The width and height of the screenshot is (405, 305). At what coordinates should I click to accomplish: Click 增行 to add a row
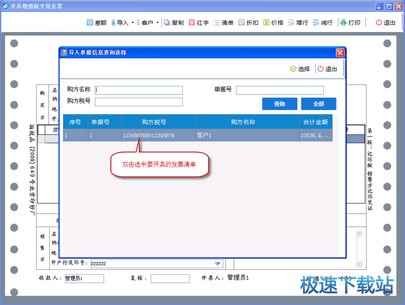291,23
